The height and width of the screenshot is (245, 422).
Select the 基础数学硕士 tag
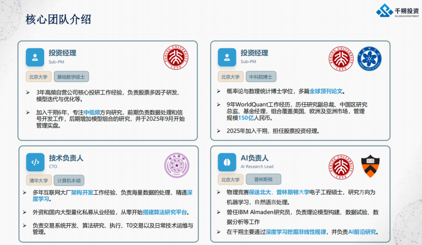pos(71,77)
